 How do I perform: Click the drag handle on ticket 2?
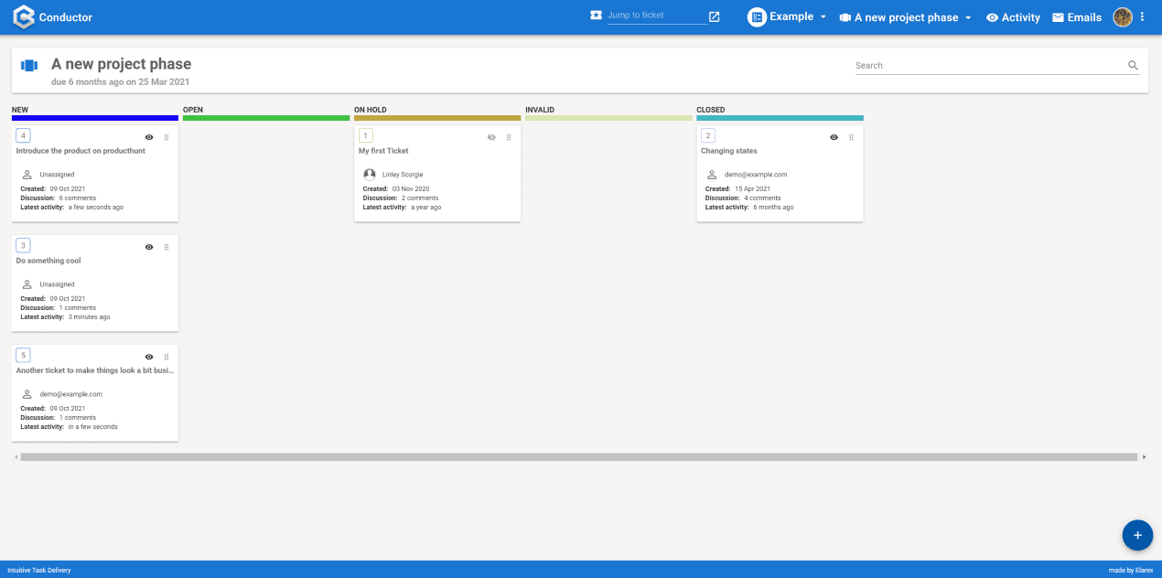tap(851, 137)
